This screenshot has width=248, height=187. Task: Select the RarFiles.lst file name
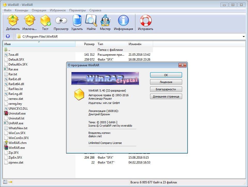(16, 89)
